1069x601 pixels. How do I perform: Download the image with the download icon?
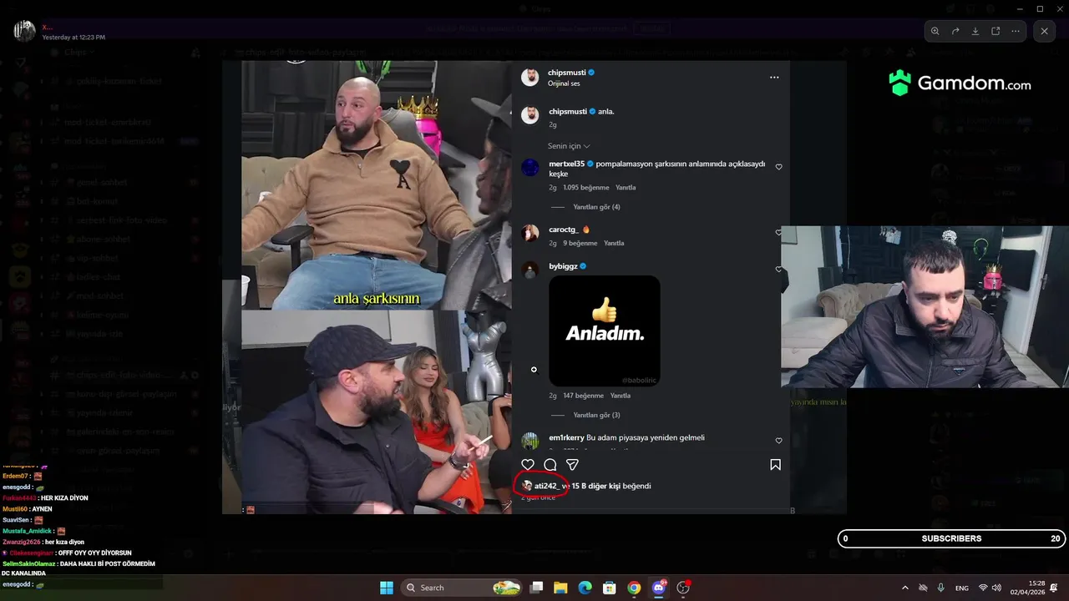975,31
